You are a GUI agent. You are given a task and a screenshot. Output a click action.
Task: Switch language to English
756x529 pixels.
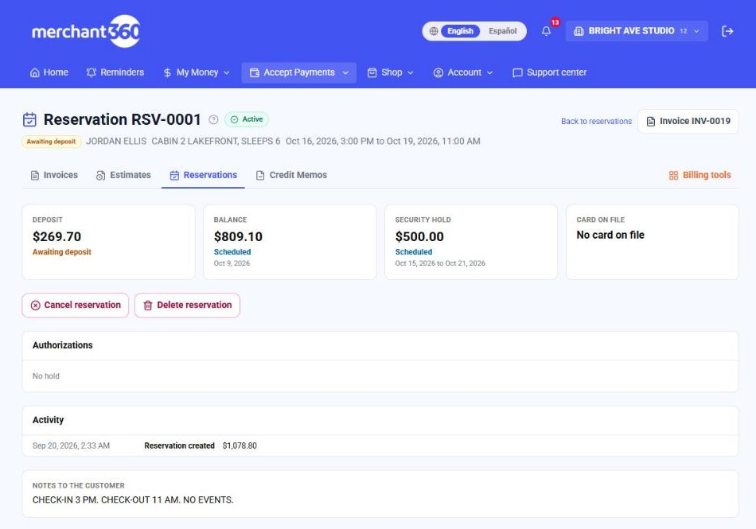461,31
